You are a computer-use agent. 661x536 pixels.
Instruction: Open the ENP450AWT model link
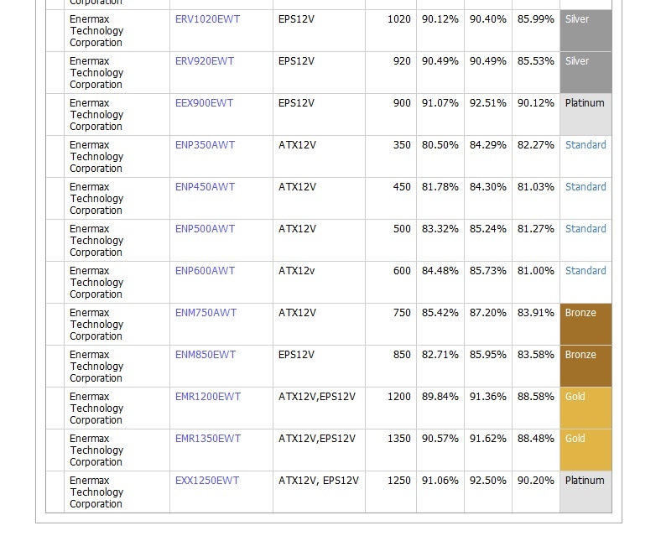(205, 187)
